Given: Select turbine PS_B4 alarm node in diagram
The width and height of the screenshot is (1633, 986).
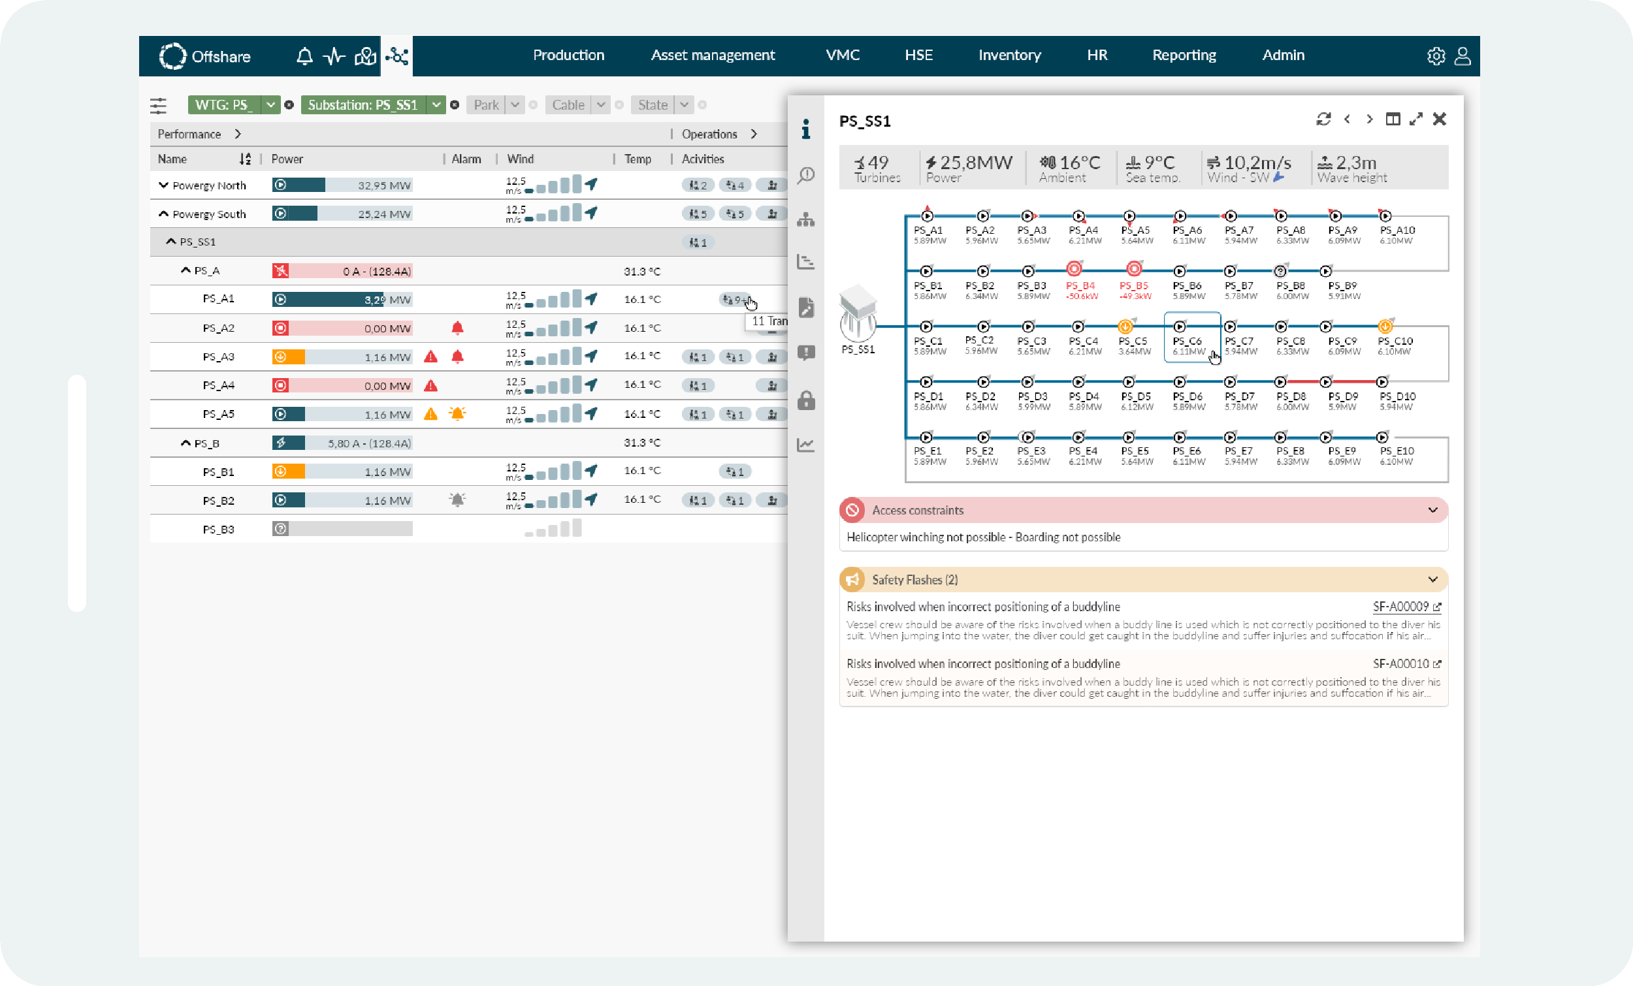Looking at the screenshot, I should click(1075, 268).
